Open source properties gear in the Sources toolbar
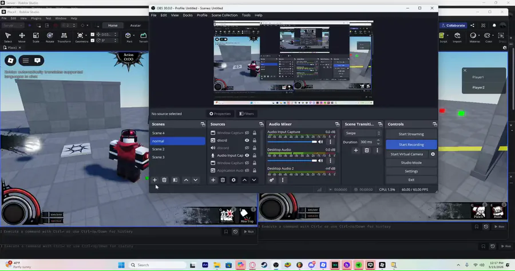Screen dimensions: 515x271 [233, 180]
